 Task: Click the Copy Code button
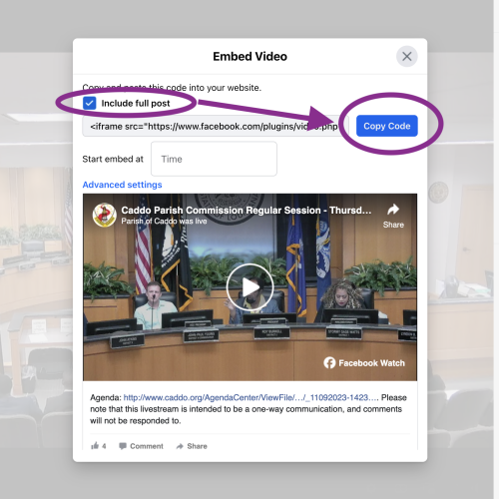387,126
